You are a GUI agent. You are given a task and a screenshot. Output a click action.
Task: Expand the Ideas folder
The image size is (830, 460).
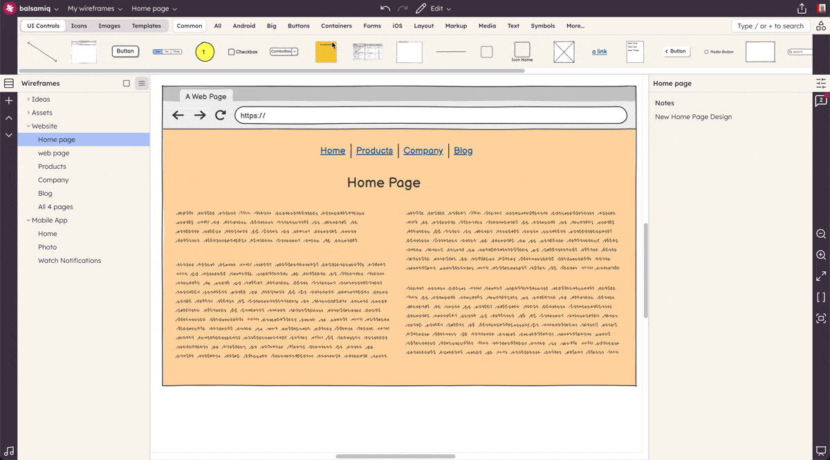28,99
